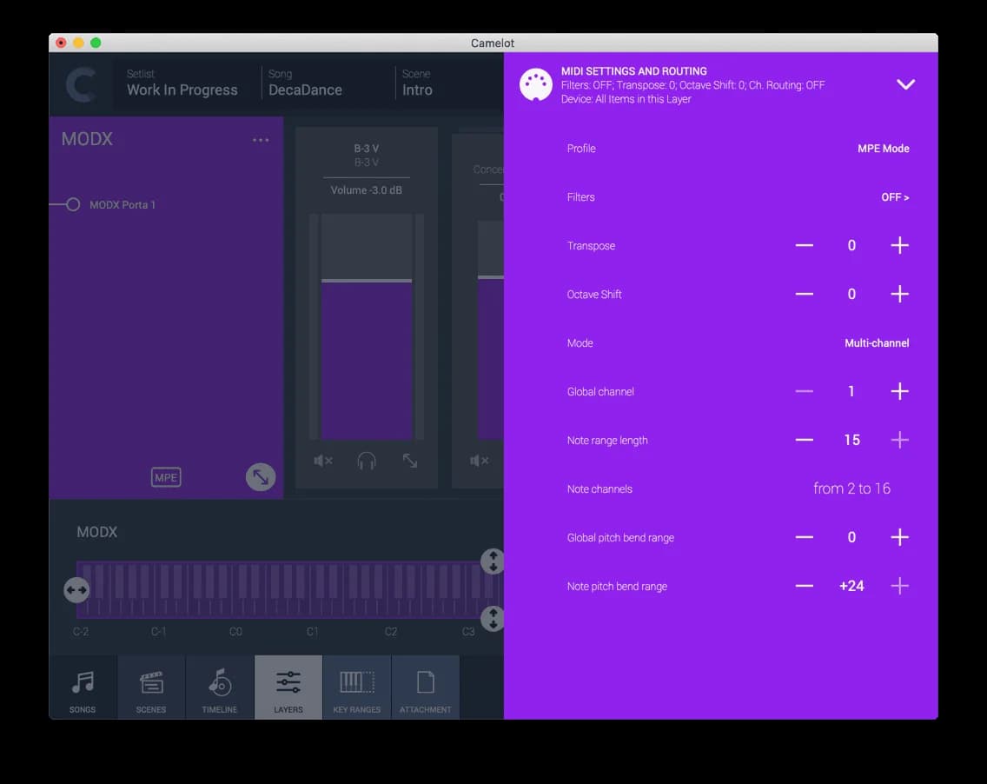987x784 pixels.
Task: Click the MODX Porta 1 routing label
Action: 122,204
